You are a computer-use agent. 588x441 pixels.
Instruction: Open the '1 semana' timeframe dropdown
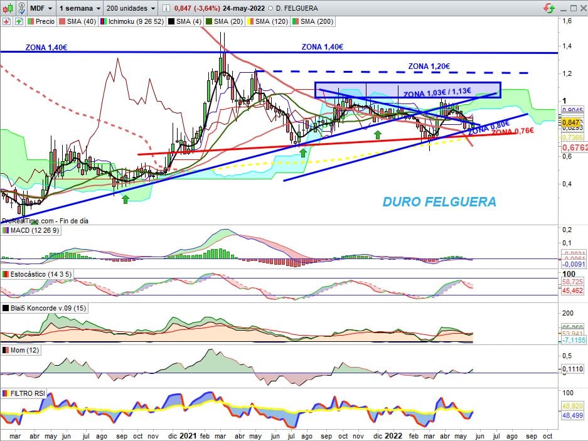click(x=80, y=8)
